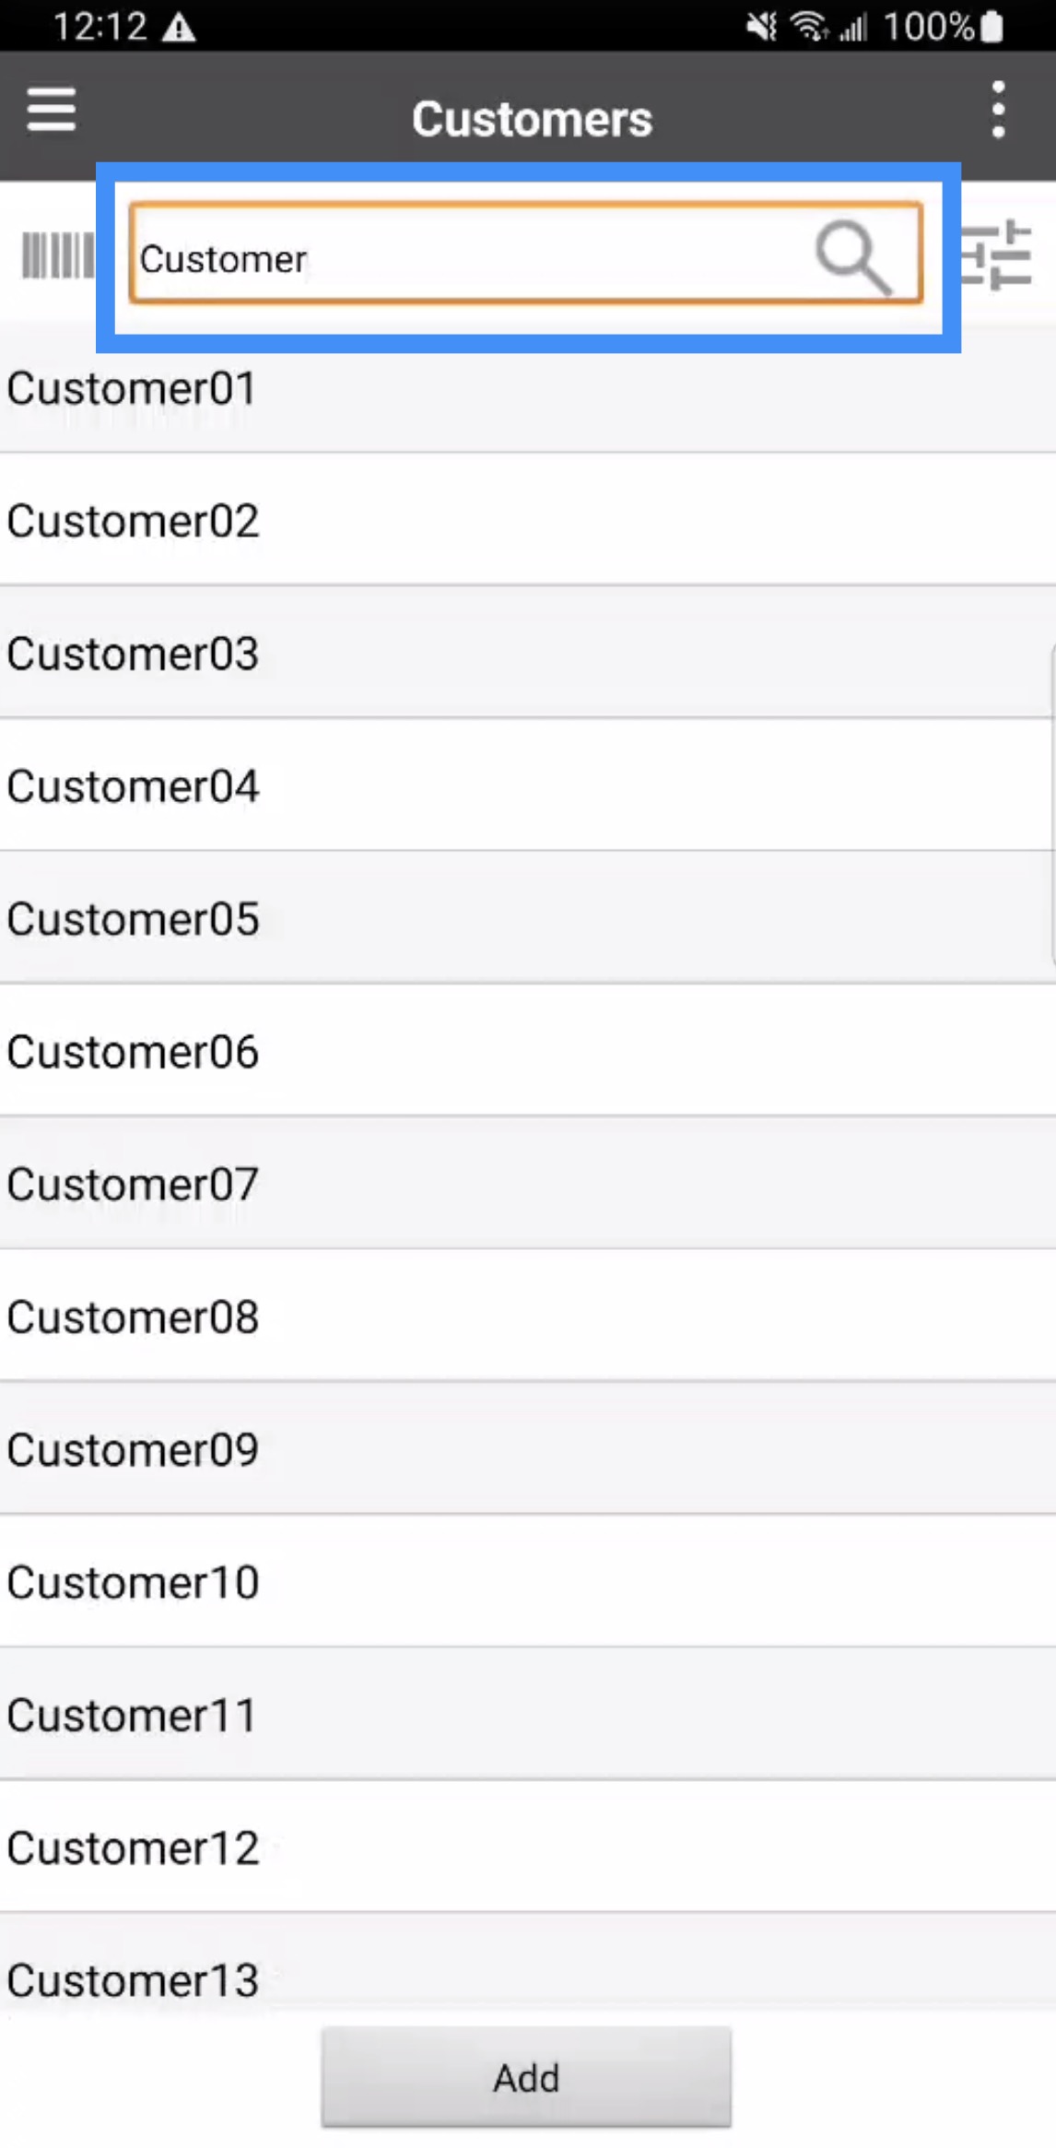Choose Customer03 in the list
This screenshot has width=1056, height=2148.
coord(527,654)
